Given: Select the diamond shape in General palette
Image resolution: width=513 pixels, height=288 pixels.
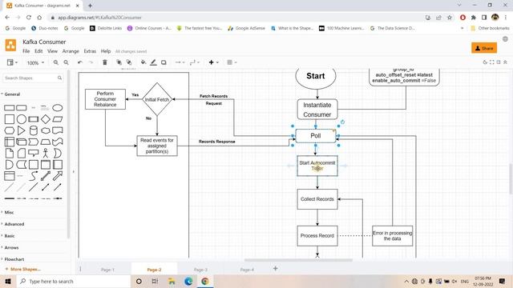Looking at the screenshot, I should (x=46, y=119).
